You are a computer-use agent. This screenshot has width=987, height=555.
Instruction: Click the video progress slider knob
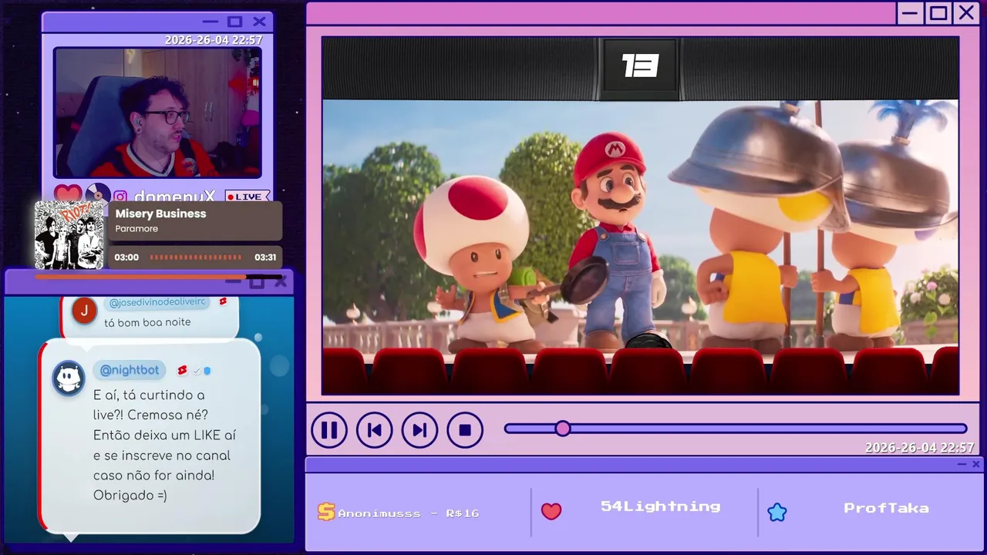coord(563,429)
